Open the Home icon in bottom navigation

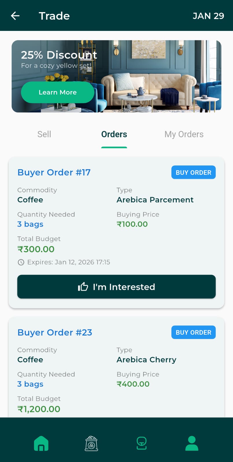tap(41, 443)
